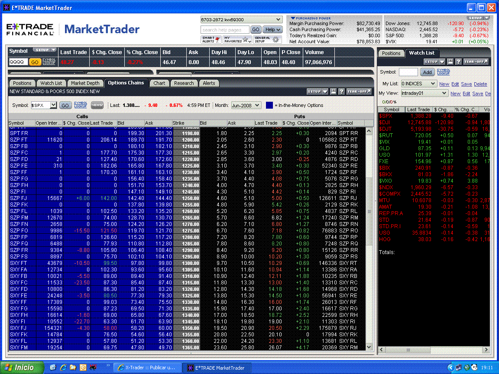Open the Market Depth tab
Image resolution: width=499 pixels, height=374 pixels.
coord(85,83)
